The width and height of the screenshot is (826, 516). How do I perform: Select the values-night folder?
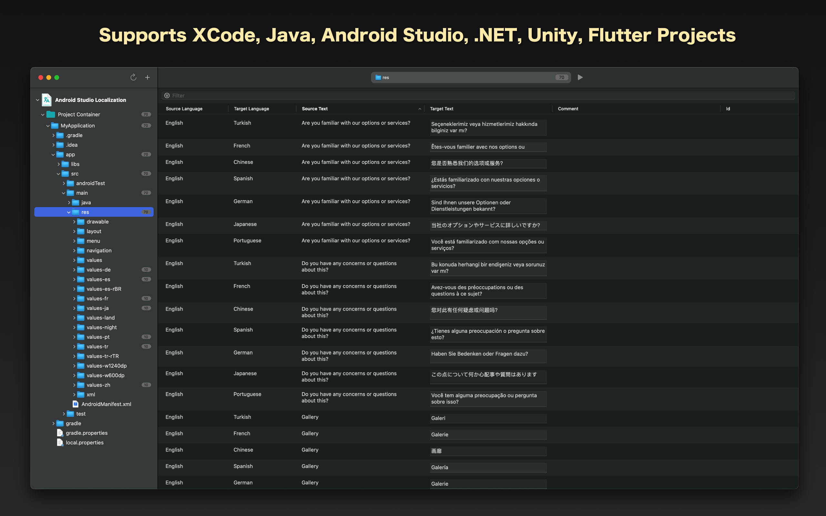[x=94, y=327]
